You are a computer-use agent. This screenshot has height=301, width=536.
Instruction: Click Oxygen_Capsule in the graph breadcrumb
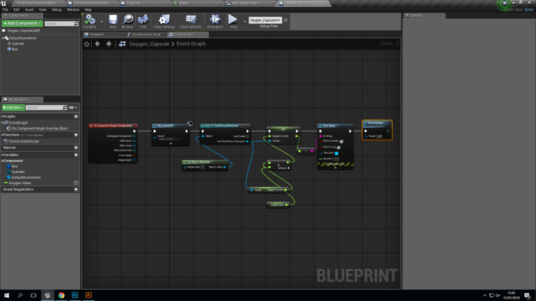(149, 44)
